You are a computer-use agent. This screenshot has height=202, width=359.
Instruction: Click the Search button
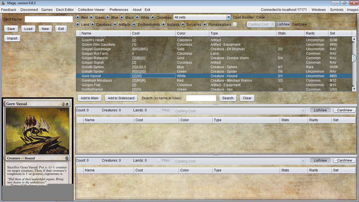[228, 98]
